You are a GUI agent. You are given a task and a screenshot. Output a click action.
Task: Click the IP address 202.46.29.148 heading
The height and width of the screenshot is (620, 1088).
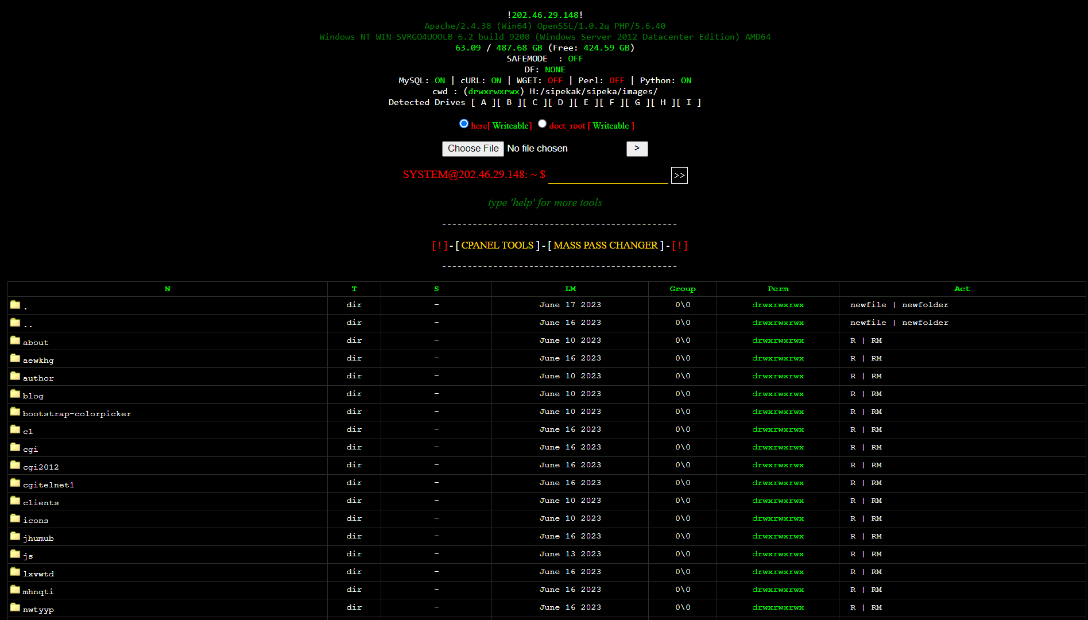545,15
